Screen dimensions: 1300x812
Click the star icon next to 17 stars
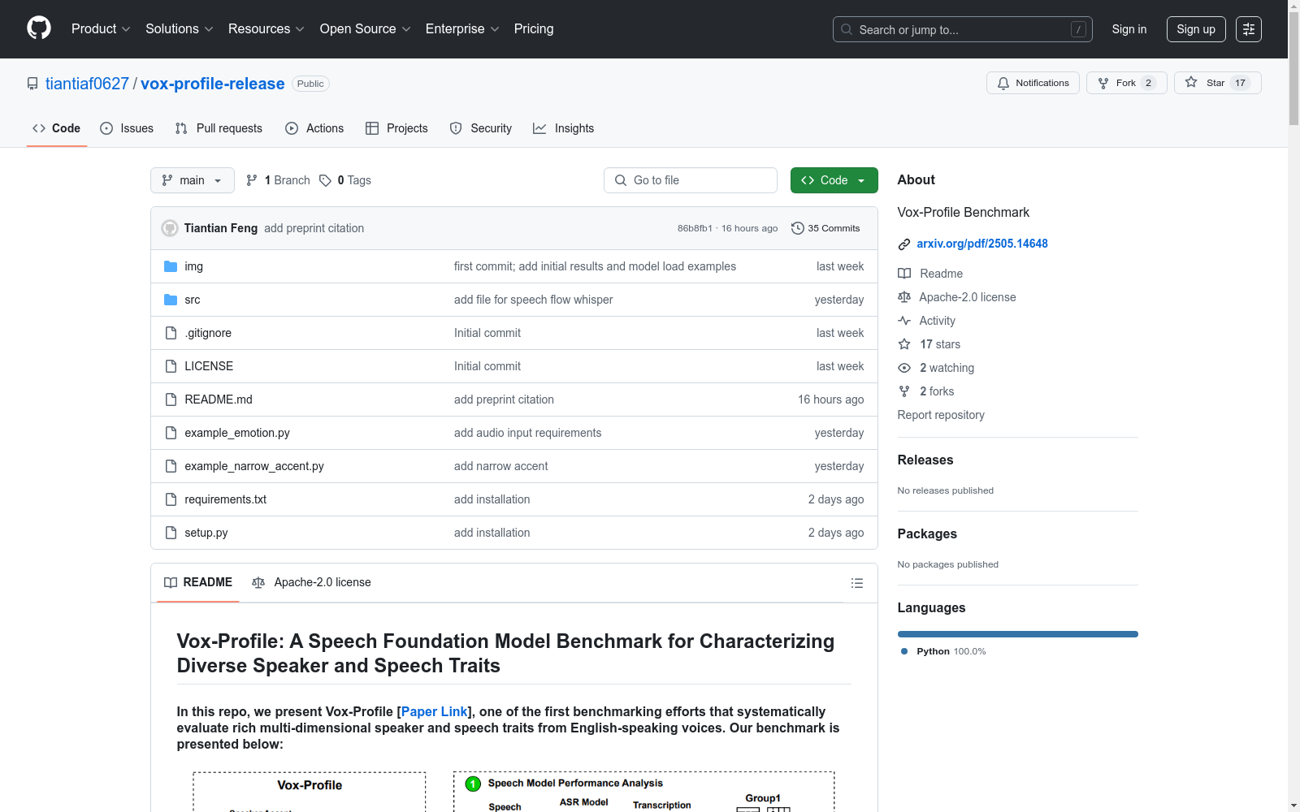[x=904, y=344]
